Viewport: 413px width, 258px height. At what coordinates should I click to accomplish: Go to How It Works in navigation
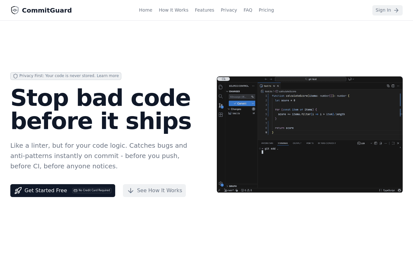(174, 10)
